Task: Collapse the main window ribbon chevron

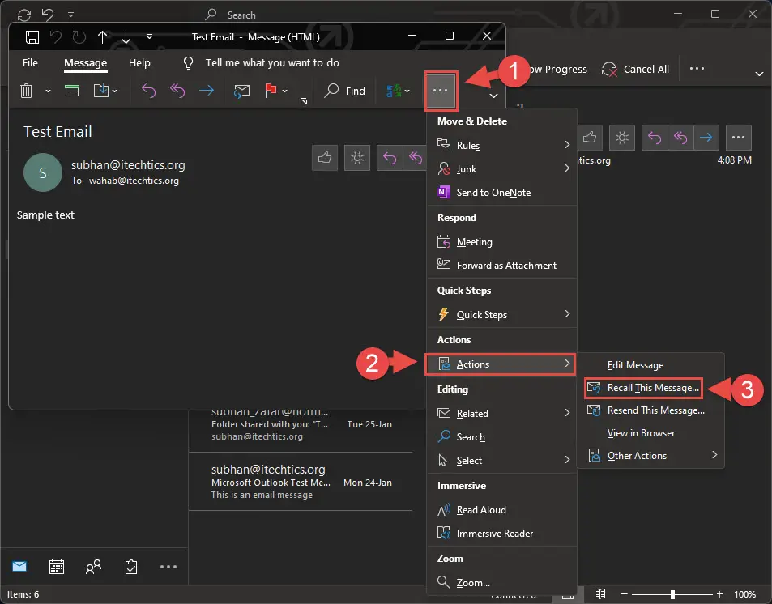Action: click(x=759, y=74)
